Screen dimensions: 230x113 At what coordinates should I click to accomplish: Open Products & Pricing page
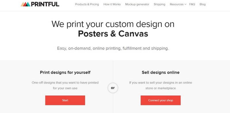(x=87, y=4)
